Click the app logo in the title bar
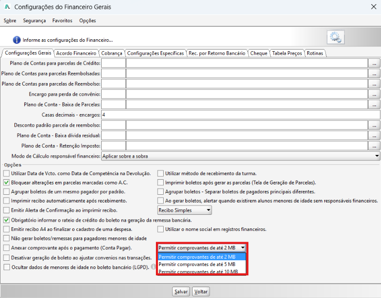The image size is (381, 298). tap(7, 7)
